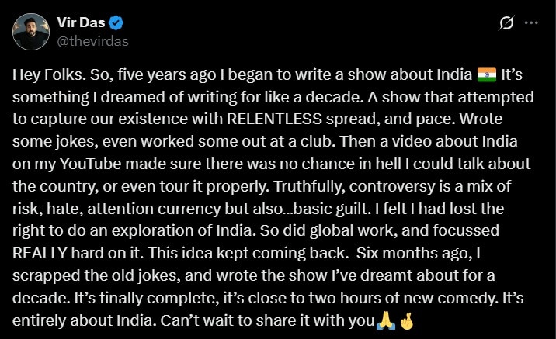The height and width of the screenshot is (339, 556).
Task: Go to the @thevirdas handle
Action: click(92, 41)
